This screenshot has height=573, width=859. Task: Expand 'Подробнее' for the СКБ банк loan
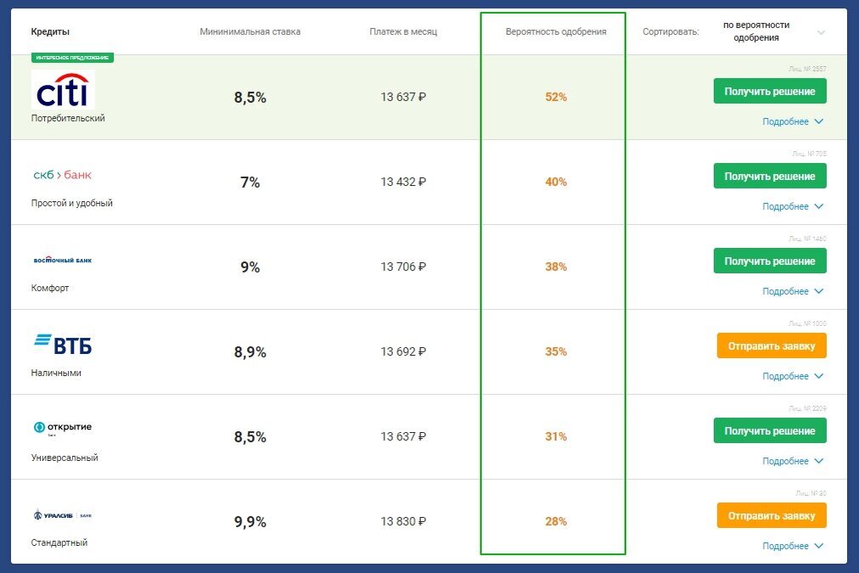coord(793,206)
